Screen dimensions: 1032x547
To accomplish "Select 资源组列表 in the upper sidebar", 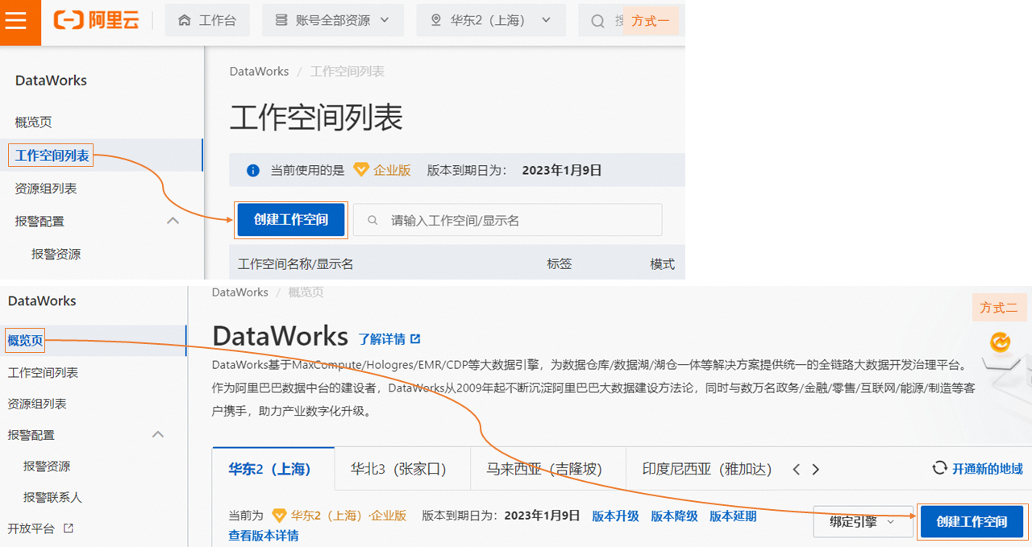I will tap(46, 189).
